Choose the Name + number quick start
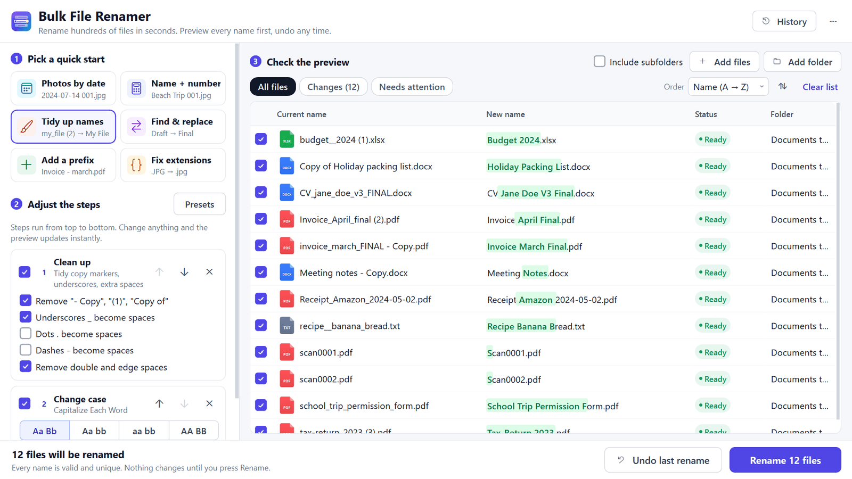 (173, 88)
